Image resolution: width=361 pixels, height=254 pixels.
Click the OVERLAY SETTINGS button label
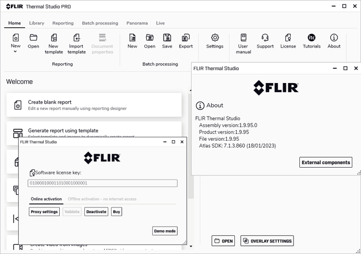[271, 241]
